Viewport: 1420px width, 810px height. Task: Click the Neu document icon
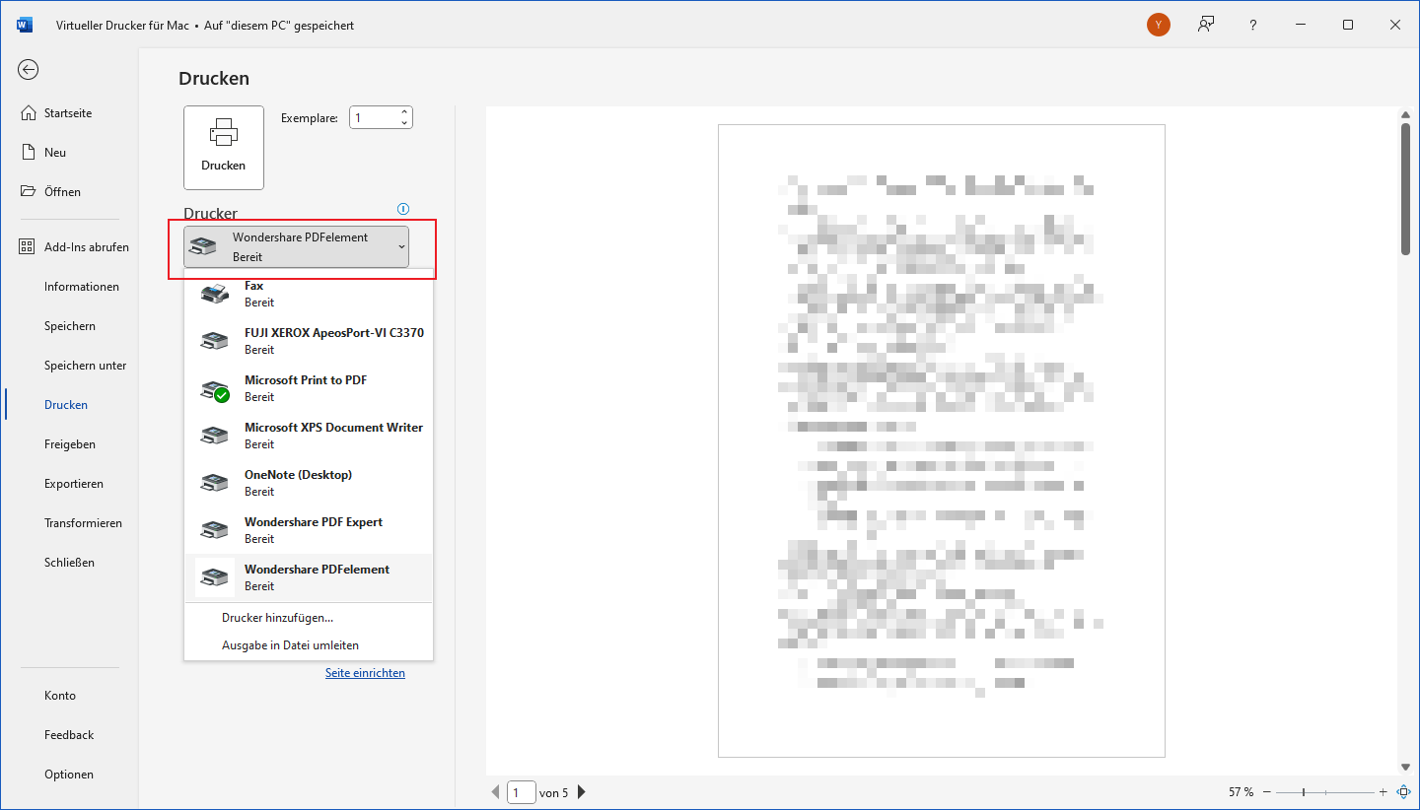(x=28, y=153)
